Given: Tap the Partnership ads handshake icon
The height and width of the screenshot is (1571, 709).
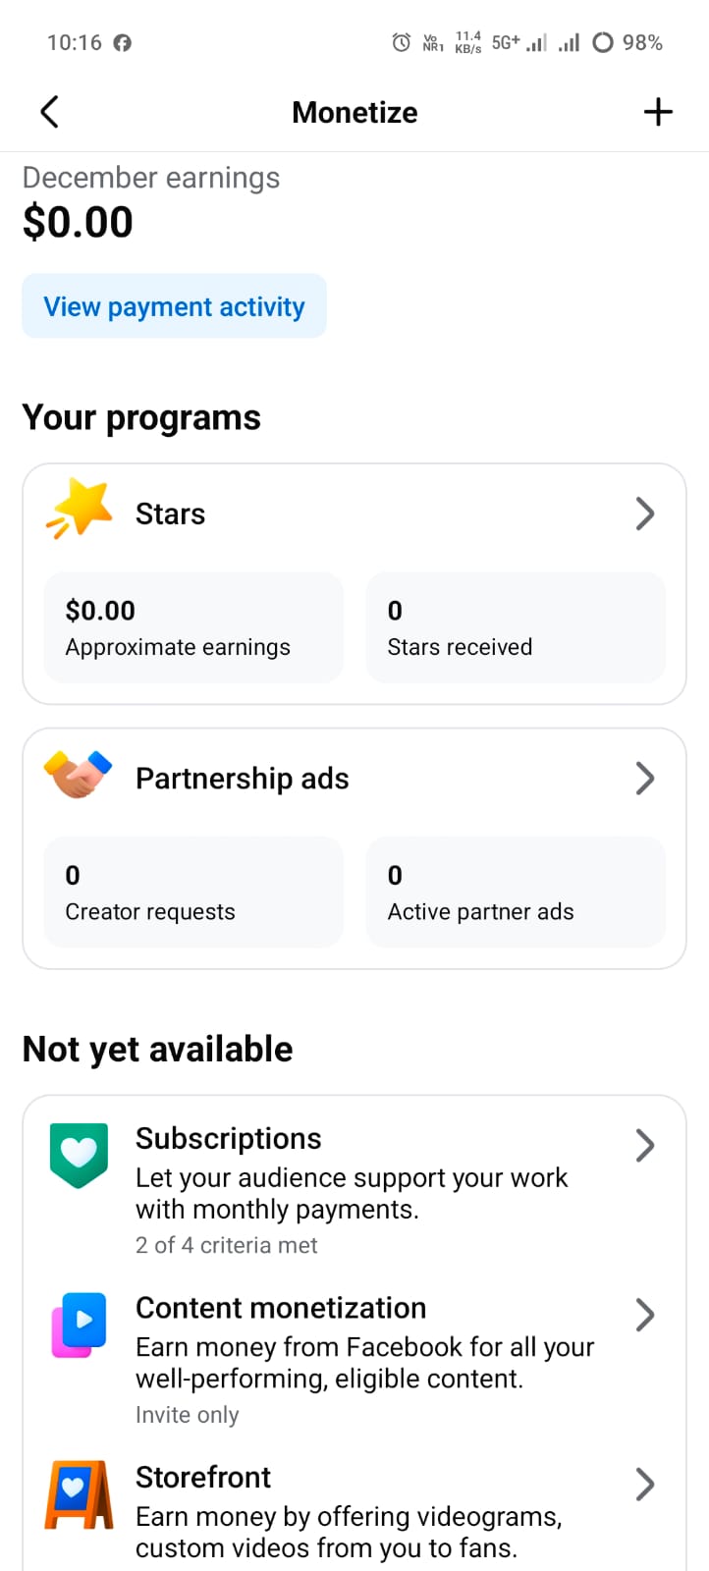Looking at the screenshot, I should click(79, 775).
